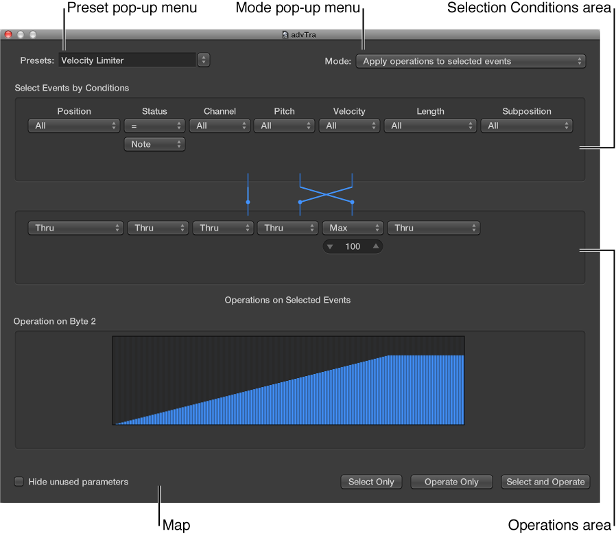Click the Select and Operate button
The image size is (616, 538).
point(545,482)
